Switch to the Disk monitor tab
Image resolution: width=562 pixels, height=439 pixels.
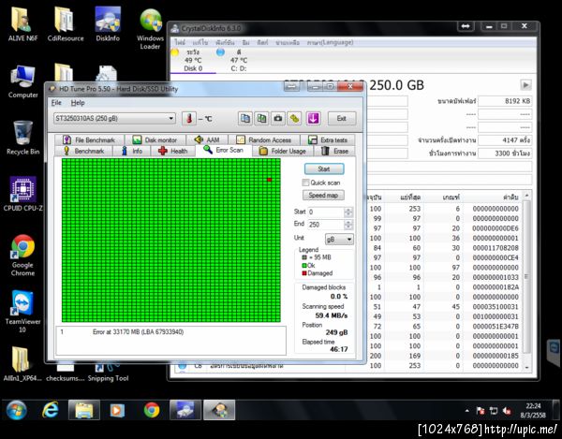155,140
